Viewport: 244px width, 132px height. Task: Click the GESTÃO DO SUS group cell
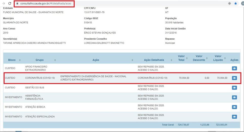point(35,87)
